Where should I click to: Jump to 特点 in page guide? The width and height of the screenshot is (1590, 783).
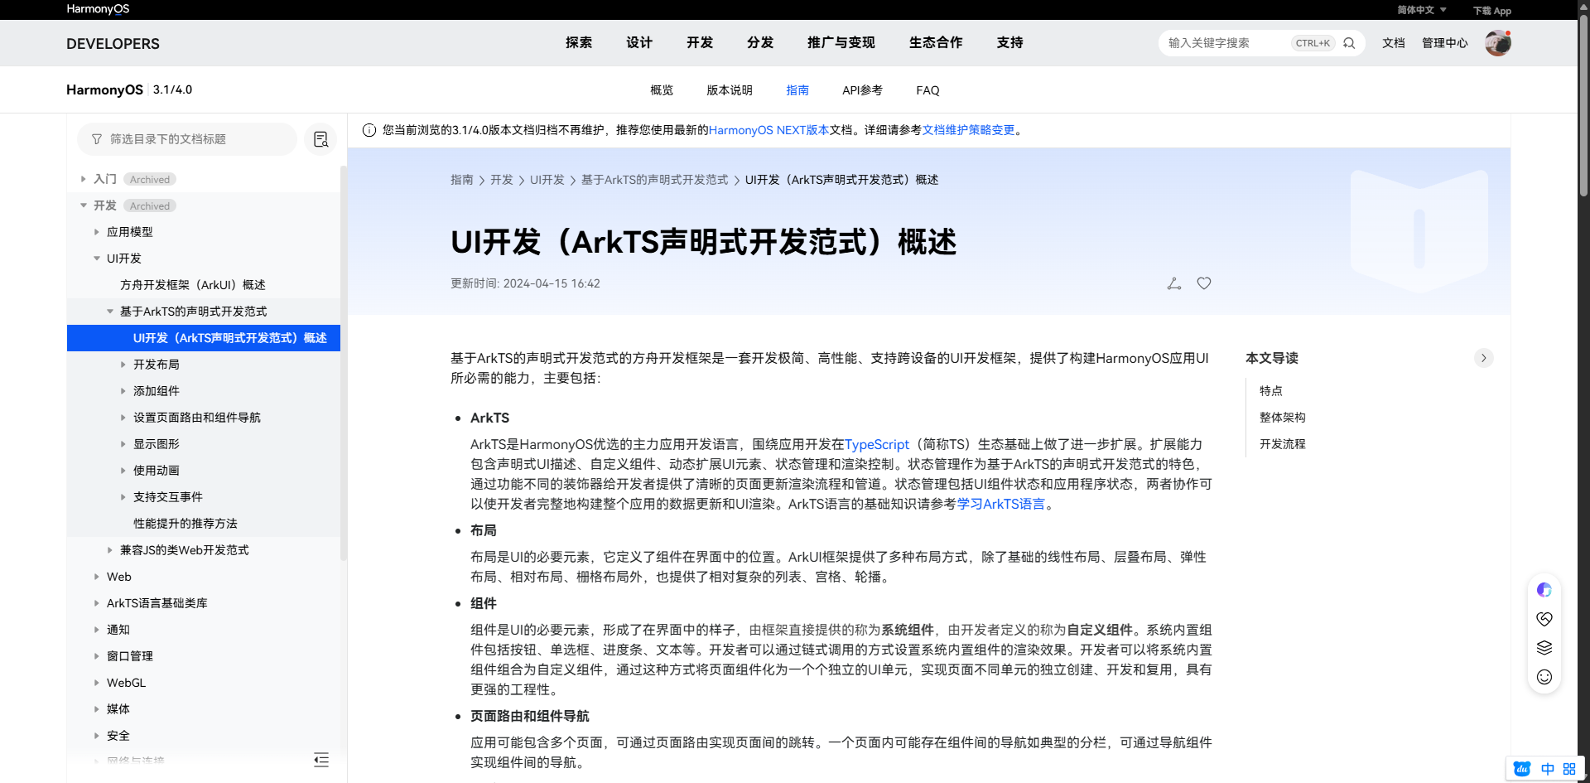tap(1271, 391)
